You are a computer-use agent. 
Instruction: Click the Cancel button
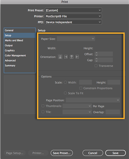[x=93, y=153]
